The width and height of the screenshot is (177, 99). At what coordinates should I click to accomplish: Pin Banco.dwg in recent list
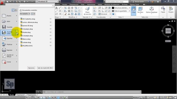(51, 39)
